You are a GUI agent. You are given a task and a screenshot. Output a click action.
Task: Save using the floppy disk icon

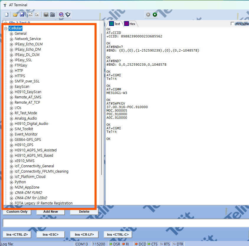tap(22, 15)
